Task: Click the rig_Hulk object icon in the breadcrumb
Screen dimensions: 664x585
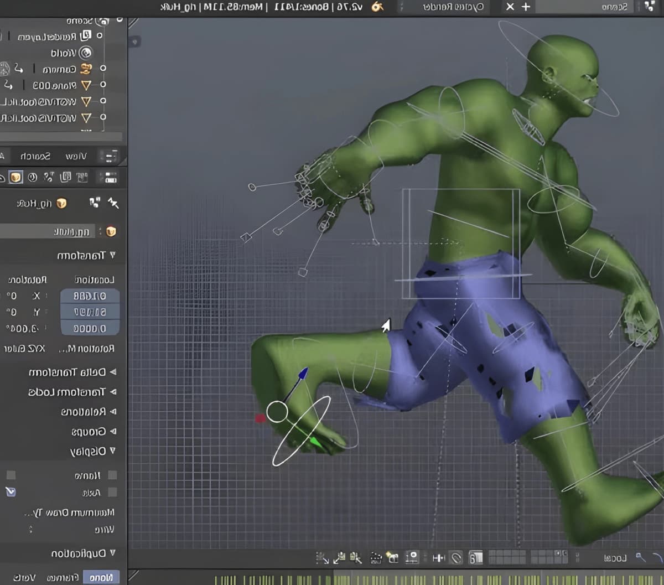Action: point(61,203)
